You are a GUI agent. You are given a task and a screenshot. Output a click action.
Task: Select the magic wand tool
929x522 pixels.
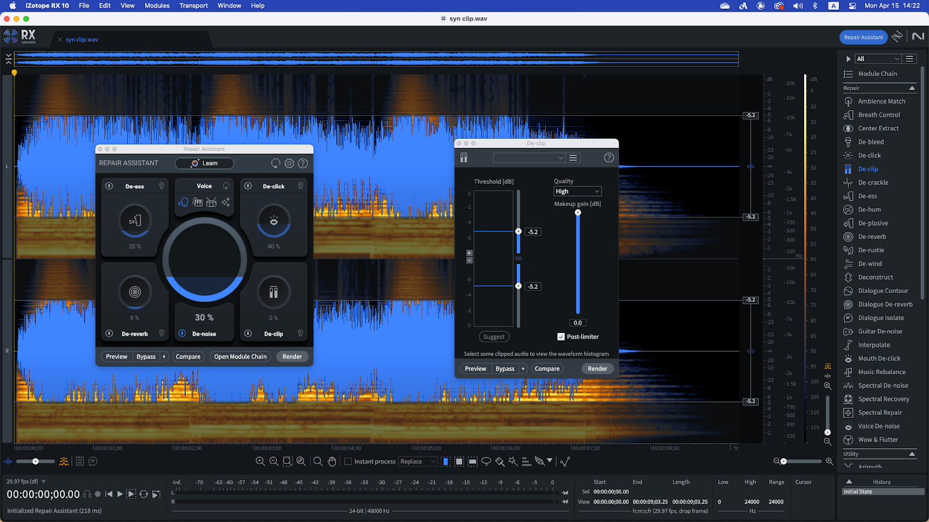pos(513,462)
